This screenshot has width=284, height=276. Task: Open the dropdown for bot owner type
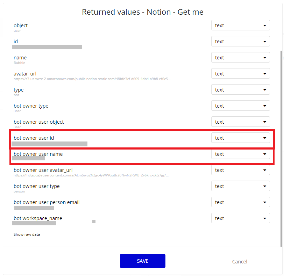click(240, 106)
